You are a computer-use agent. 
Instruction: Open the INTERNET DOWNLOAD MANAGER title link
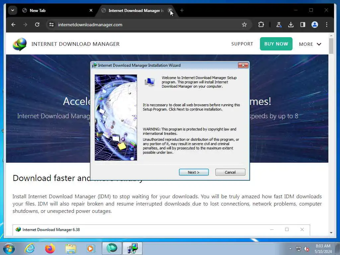pyautogui.click(x=75, y=44)
